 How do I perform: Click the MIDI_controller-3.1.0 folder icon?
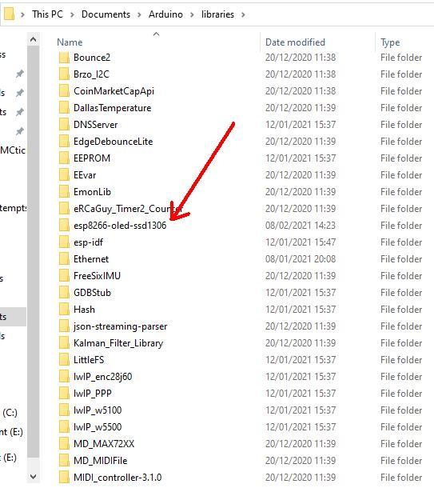click(64, 478)
